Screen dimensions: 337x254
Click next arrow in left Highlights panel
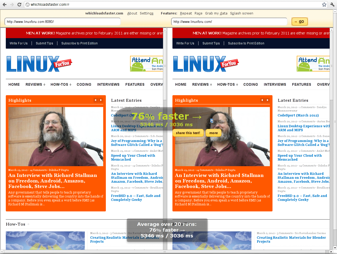pyautogui.click(x=101, y=100)
